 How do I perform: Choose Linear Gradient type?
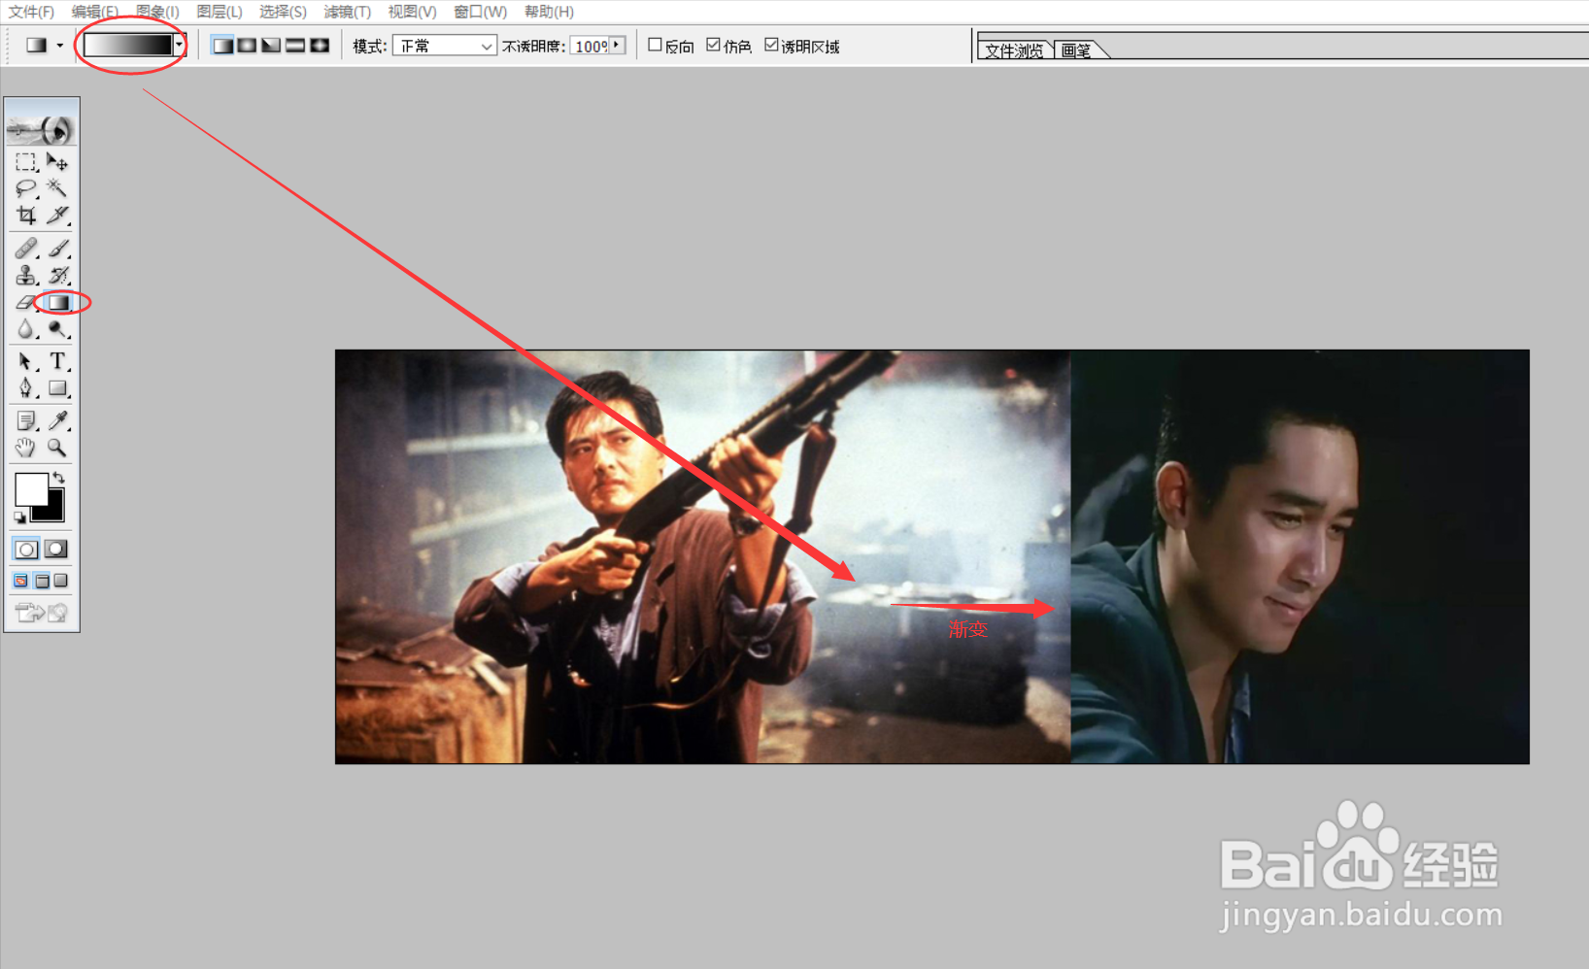pyautogui.click(x=222, y=46)
